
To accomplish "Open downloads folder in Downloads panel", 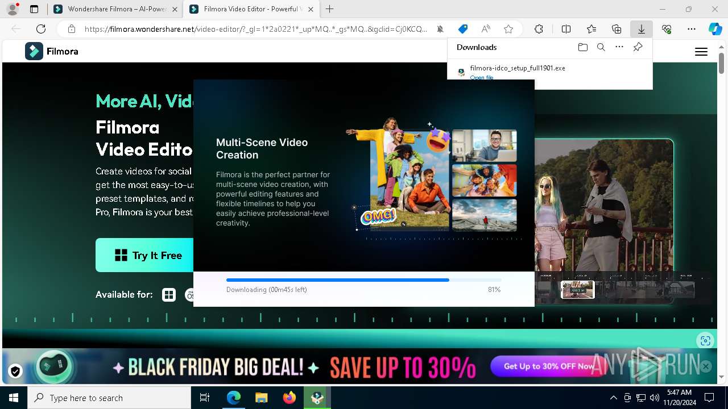I will [x=582, y=47].
